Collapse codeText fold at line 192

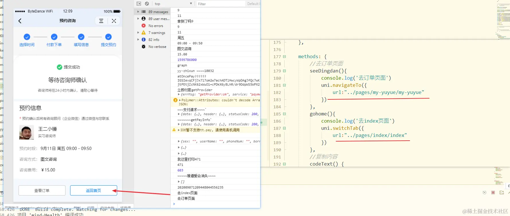coord(285,164)
